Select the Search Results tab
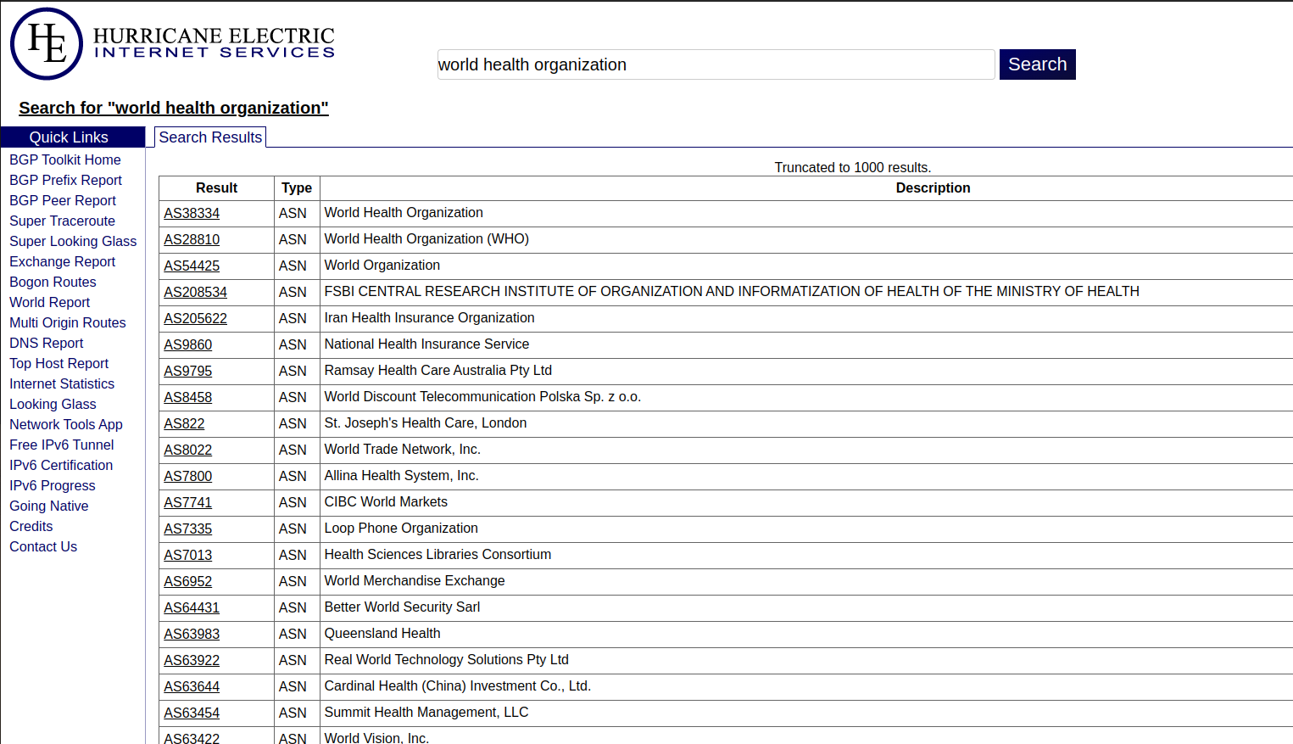Image resolution: width=1293 pixels, height=744 pixels. click(x=210, y=137)
